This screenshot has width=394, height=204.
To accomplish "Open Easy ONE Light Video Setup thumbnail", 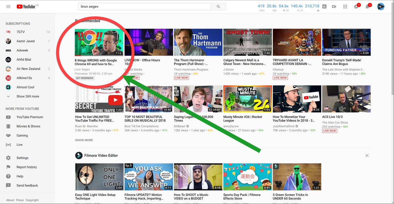I will pyautogui.click(x=99, y=177).
